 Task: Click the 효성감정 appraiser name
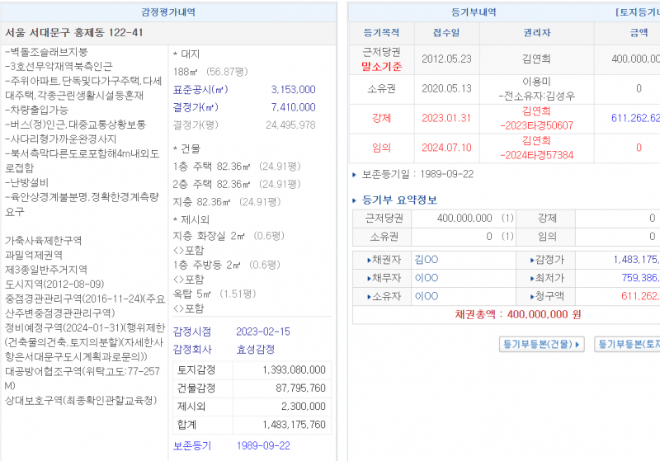coord(256,350)
